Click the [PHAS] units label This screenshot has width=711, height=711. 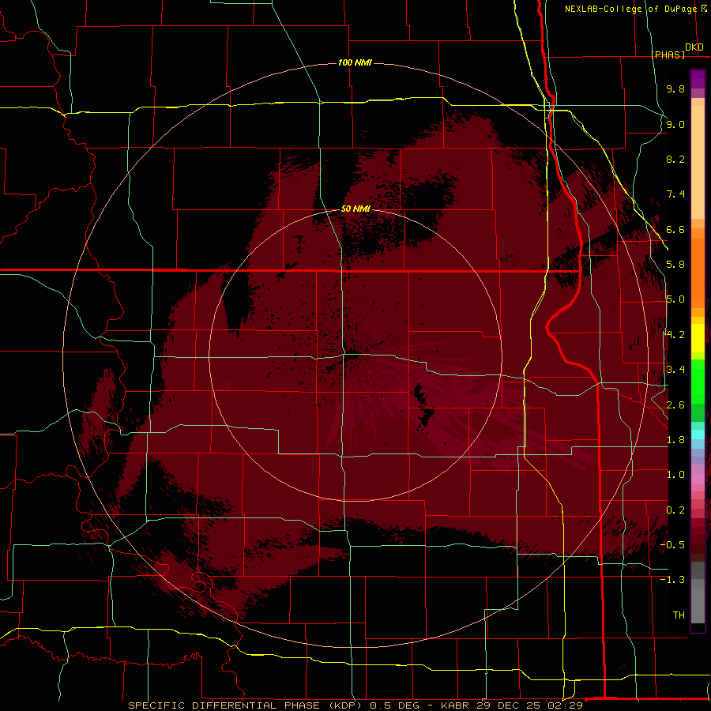point(668,55)
